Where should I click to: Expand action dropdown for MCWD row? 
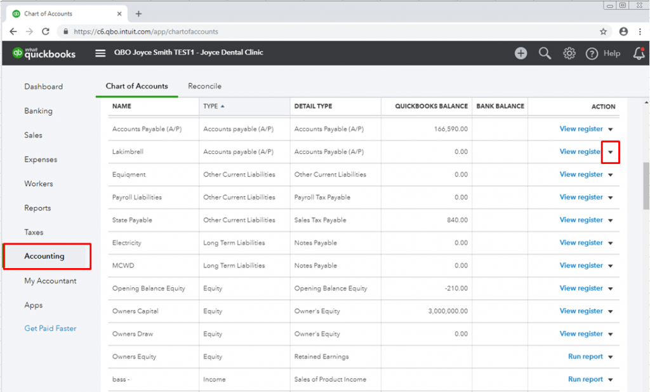[610, 266]
